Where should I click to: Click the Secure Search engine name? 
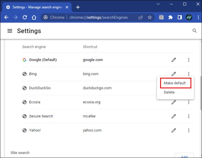click(41, 116)
